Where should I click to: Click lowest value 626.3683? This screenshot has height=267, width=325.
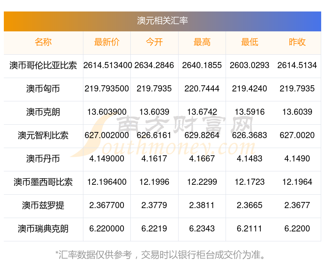point(250,135)
